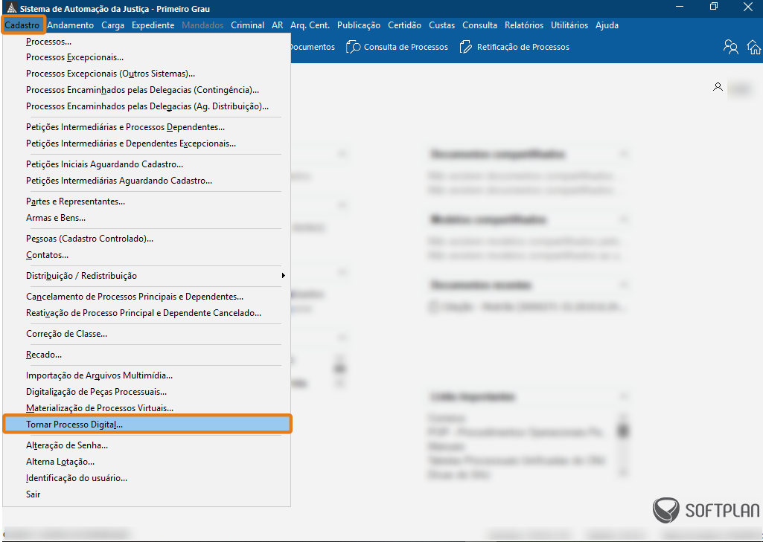763x542 pixels.
Task: Open the Cadastro menu
Action: [22, 25]
